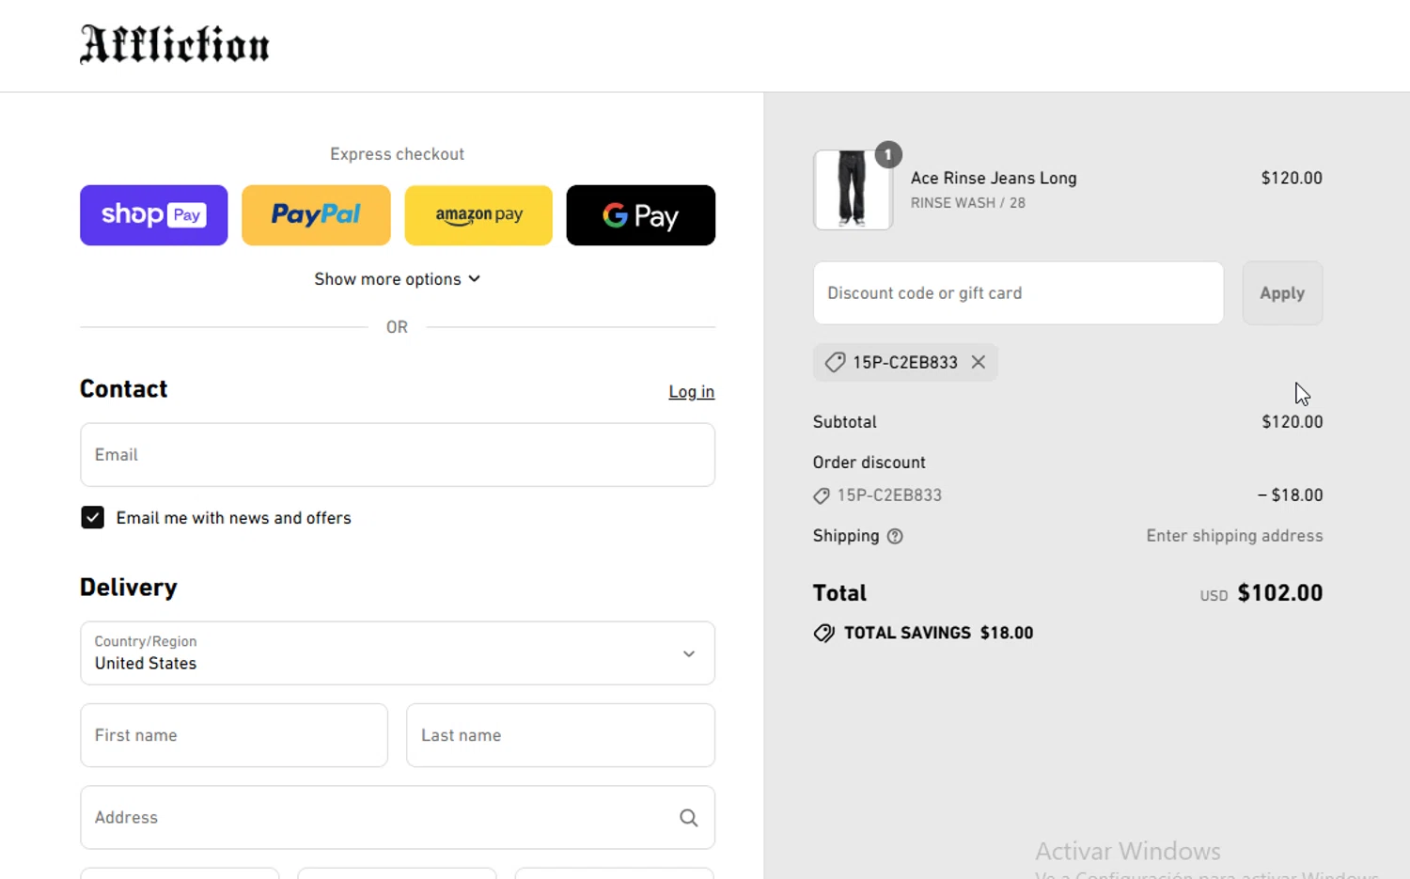Click into the Address field
The image size is (1410, 879).
click(x=398, y=818)
